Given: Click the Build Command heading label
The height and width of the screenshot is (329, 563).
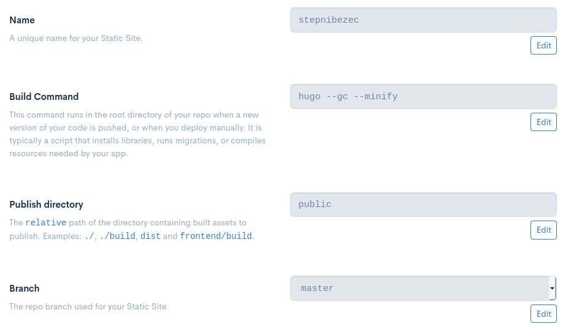Looking at the screenshot, I should pos(44,96).
